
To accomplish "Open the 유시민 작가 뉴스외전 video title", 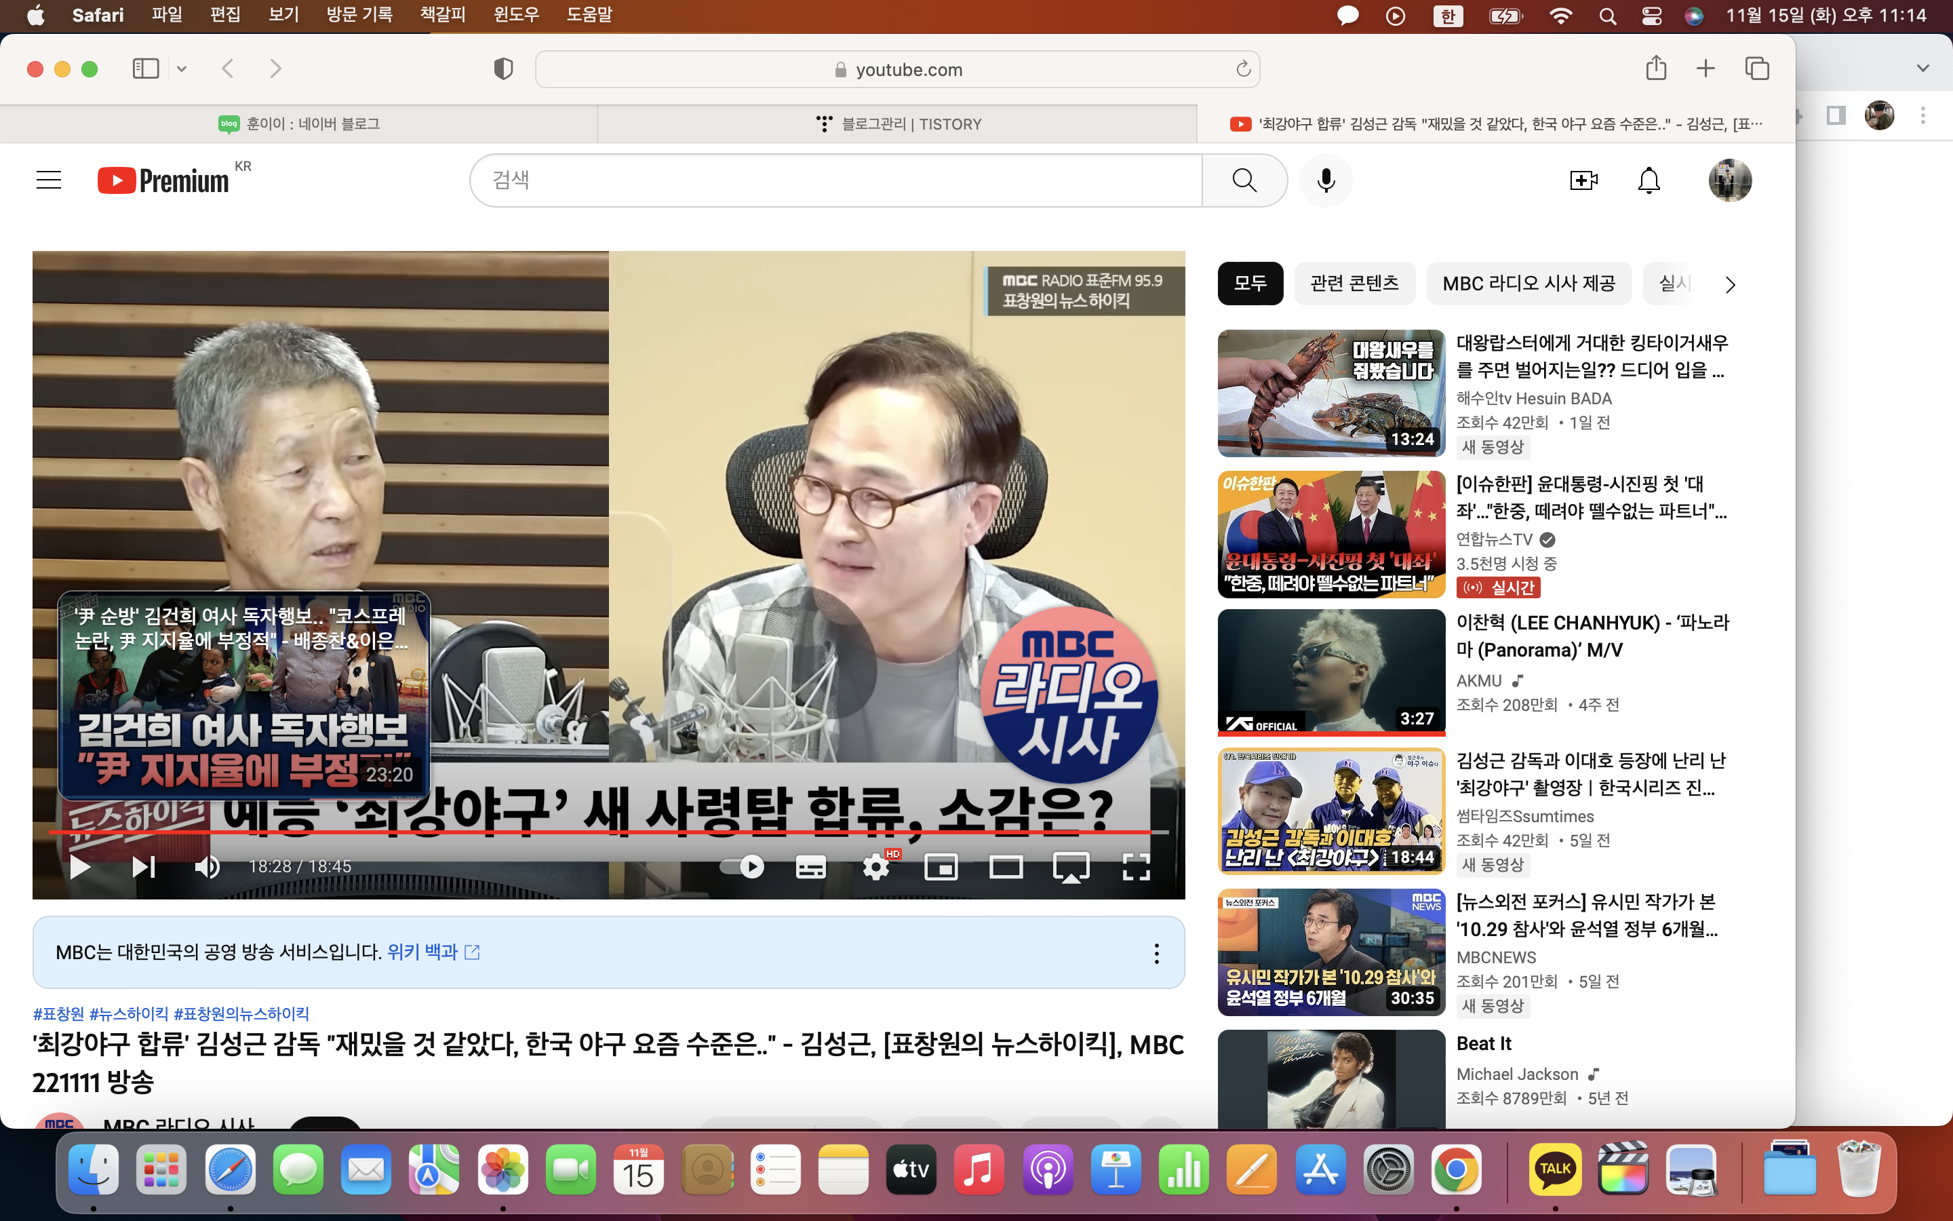I will tap(1587, 915).
